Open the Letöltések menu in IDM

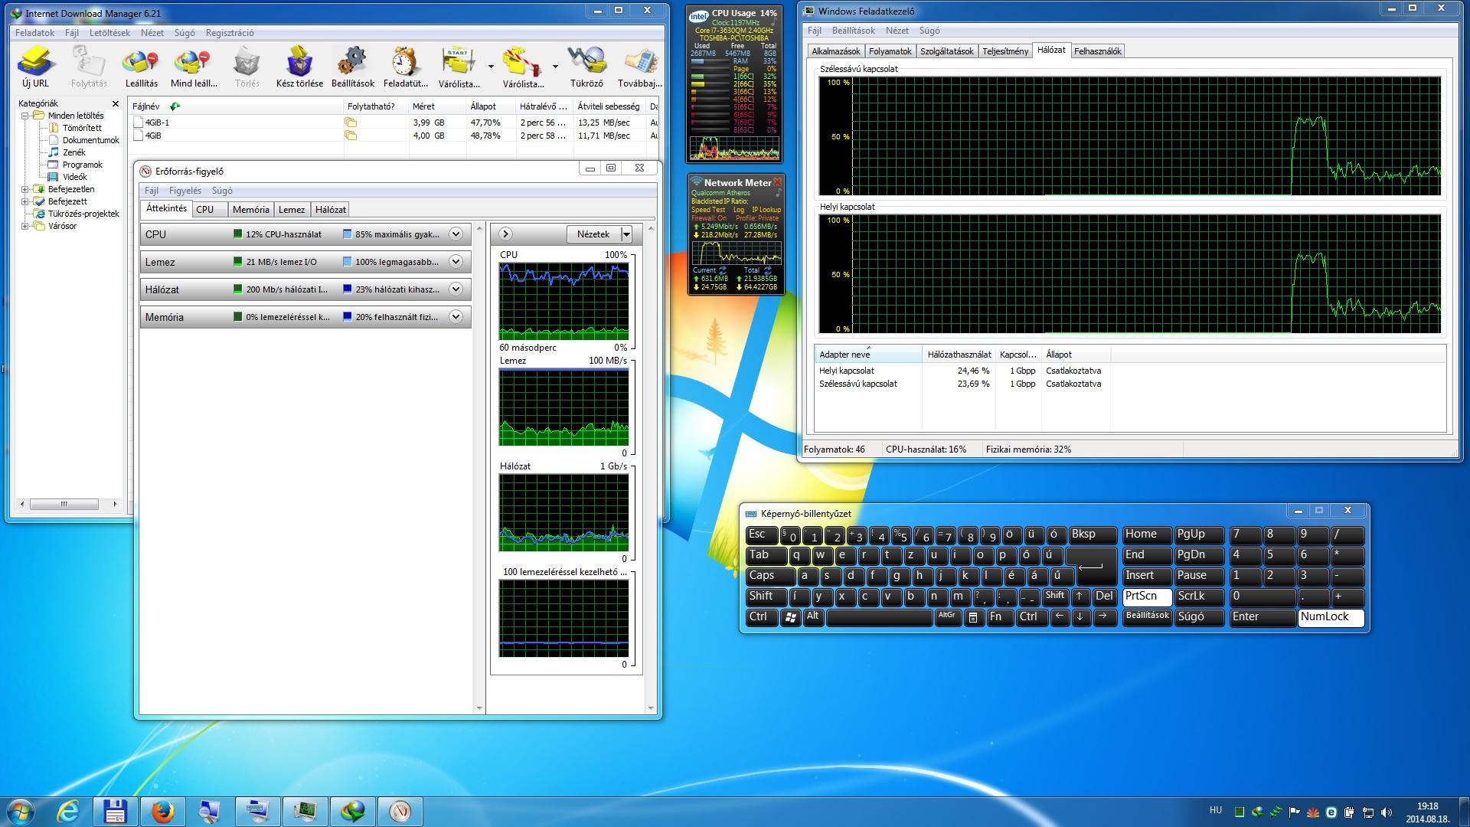click(x=109, y=33)
